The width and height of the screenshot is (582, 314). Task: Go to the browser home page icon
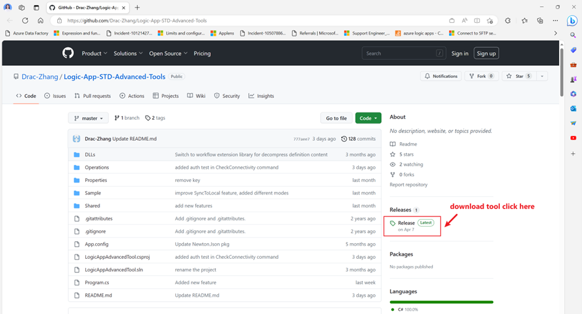40,20
